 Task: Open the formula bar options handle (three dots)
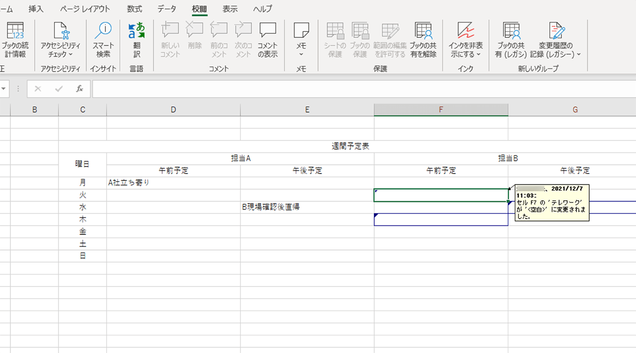point(18,89)
